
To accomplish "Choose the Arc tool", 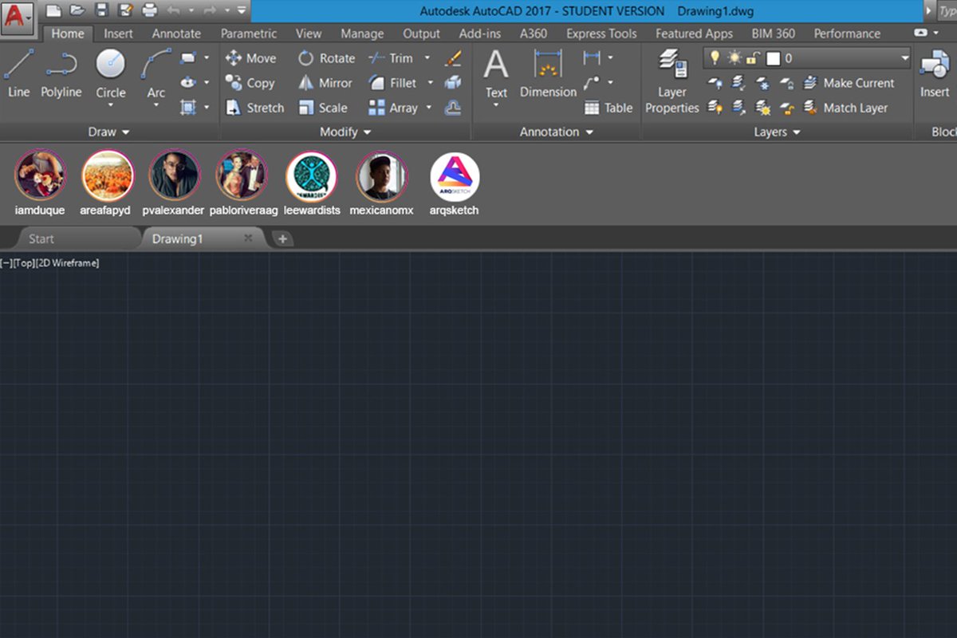I will [156, 73].
